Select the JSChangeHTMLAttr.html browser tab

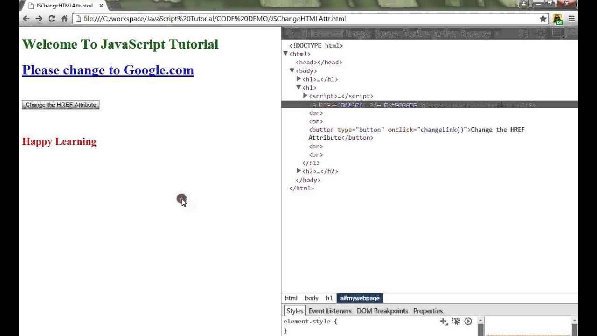click(x=64, y=6)
